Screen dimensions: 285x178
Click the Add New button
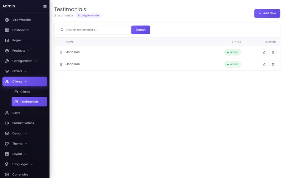click(x=267, y=14)
